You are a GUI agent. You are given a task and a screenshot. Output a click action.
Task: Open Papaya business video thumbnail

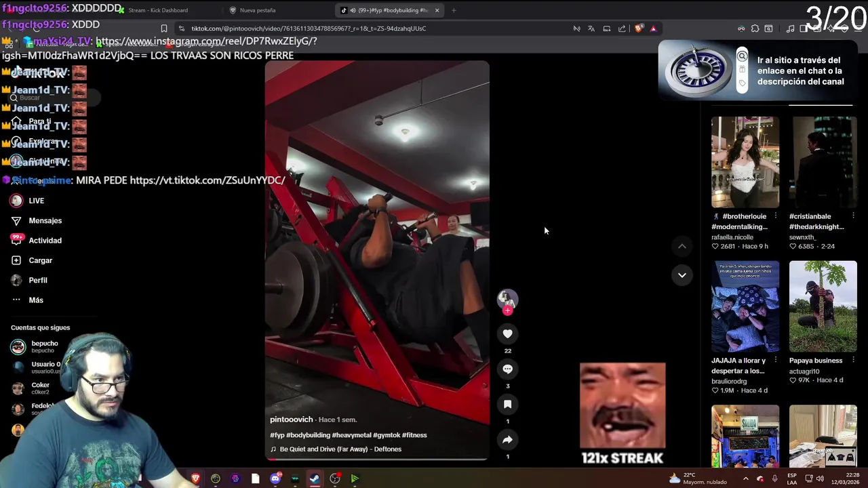823,306
